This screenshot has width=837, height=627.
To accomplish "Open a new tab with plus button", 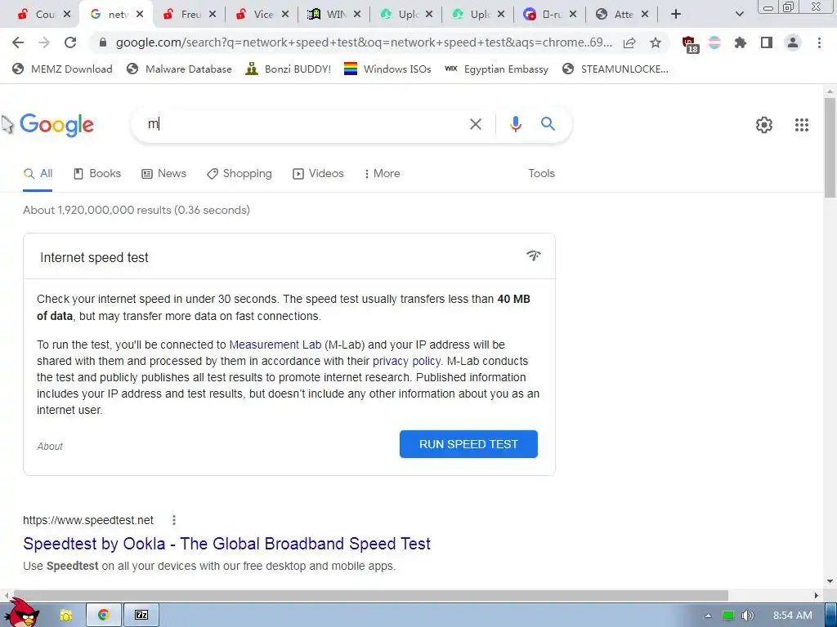I will tap(676, 14).
